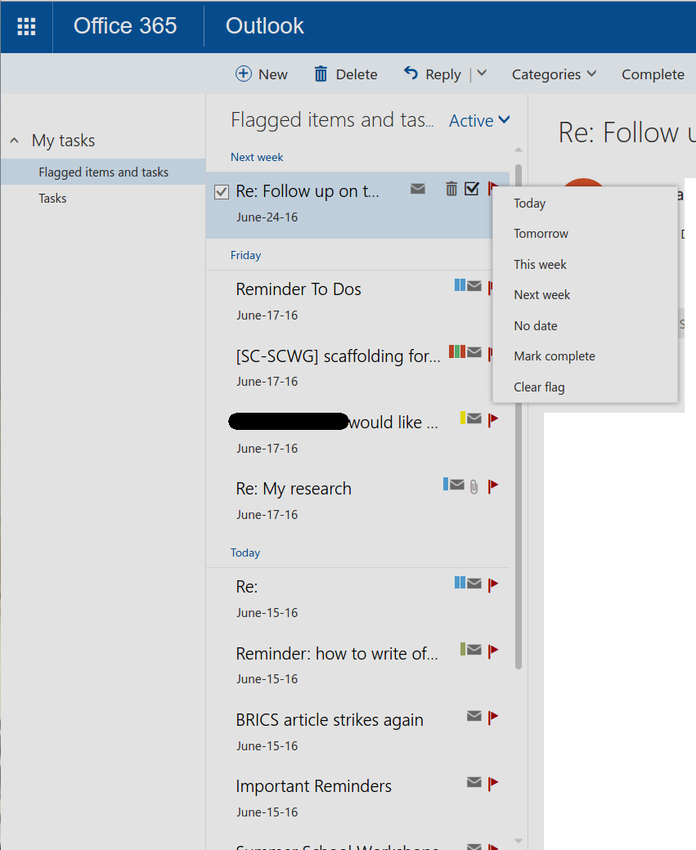Click the Outlook header link
The height and width of the screenshot is (850, 696).
(x=265, y=26)
